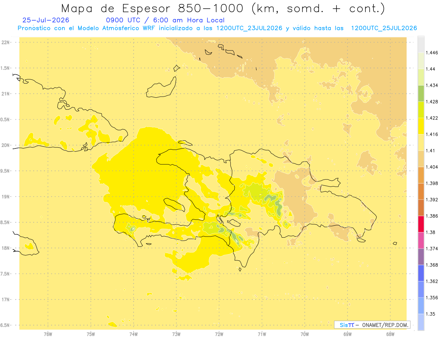The image size is (438, 339).
Task: Select the orange 1.398–1.404 legend swatch
Action: tap(421, 175)
